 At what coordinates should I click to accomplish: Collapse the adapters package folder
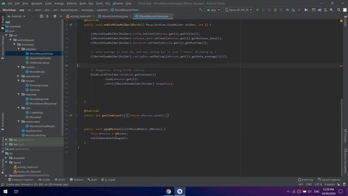[x=18, y=49]
